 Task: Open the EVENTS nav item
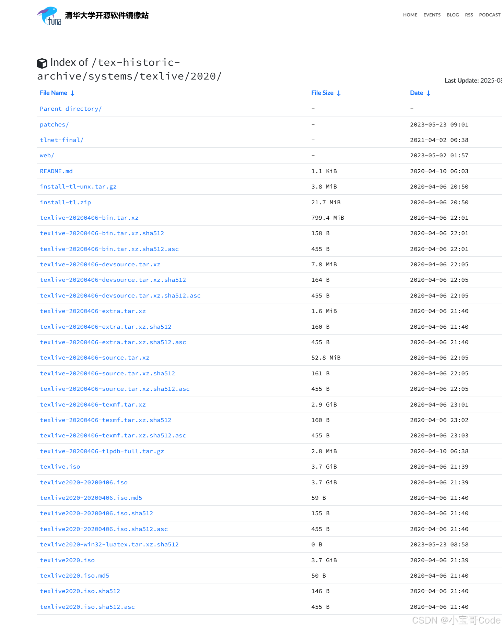(432, 15)
